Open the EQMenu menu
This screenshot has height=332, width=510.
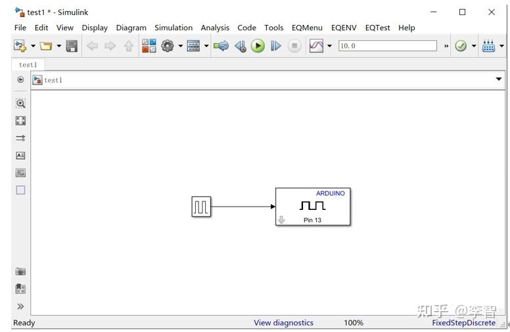[x=307, y=28]
